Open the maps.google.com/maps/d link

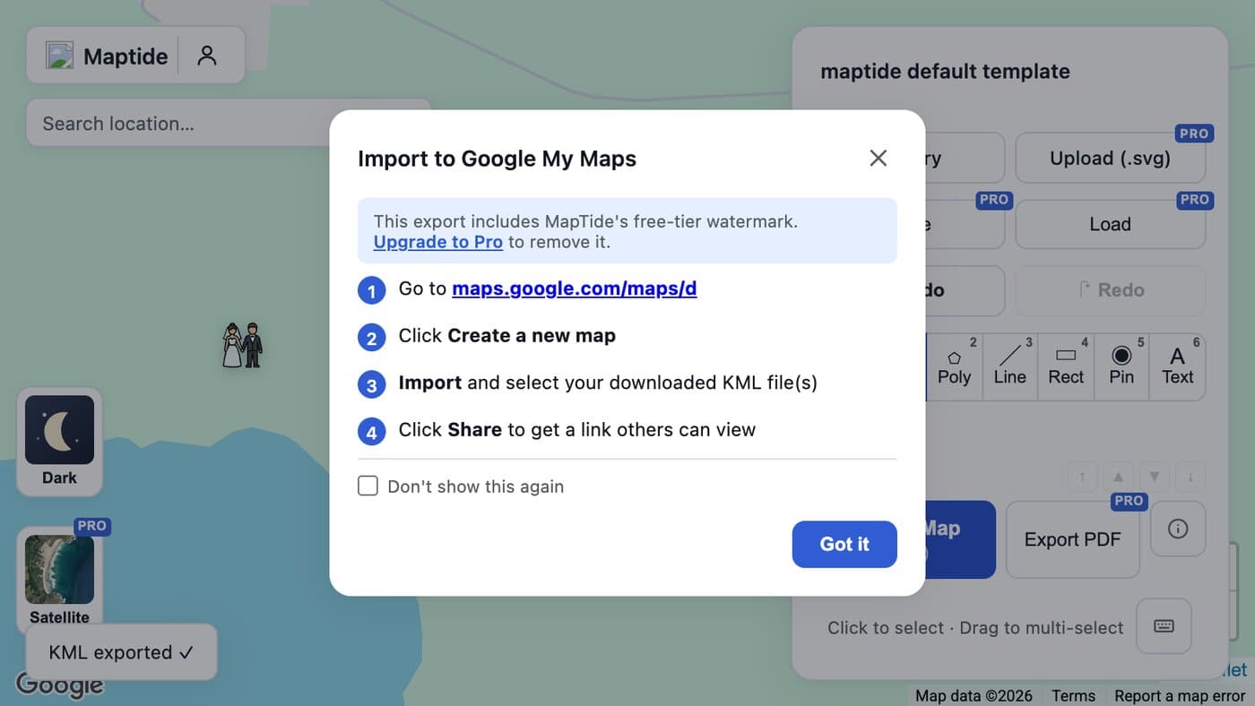click(x=575, y=288)
